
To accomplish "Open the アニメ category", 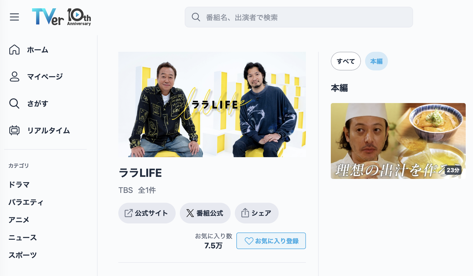I will click(19, 220).
